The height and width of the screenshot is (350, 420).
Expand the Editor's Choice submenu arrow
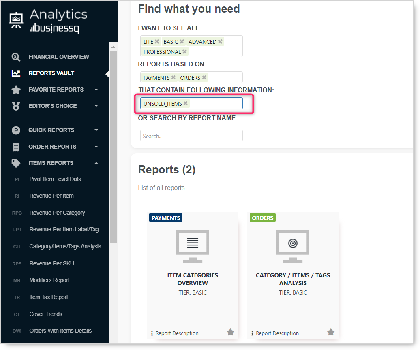(x=96, y=106)
